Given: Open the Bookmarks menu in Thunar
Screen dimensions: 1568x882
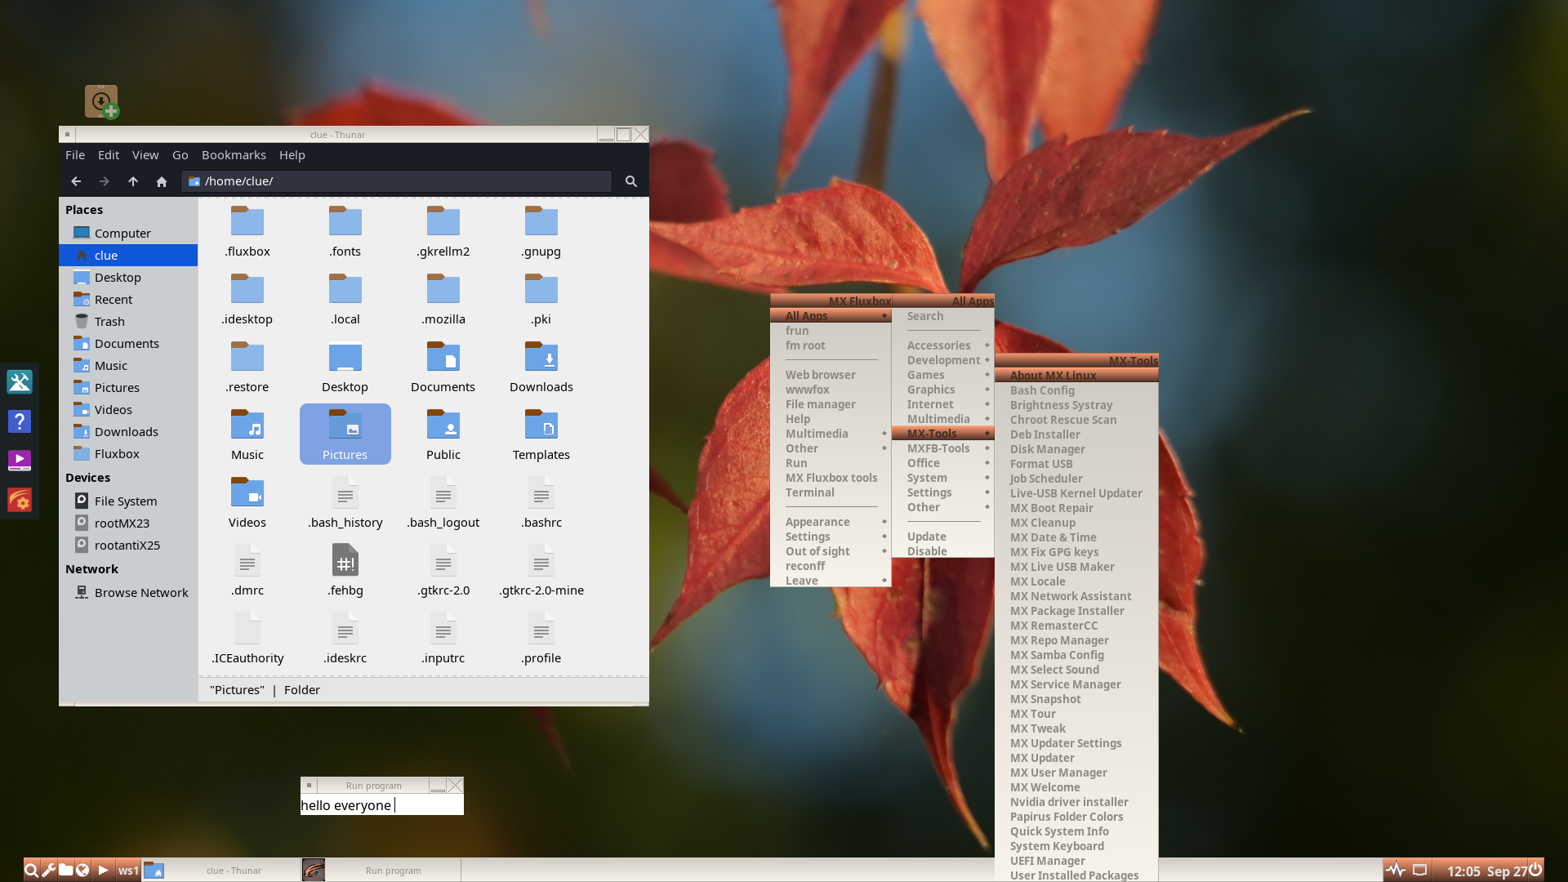Looking at the screenshot, I should click(234, 155).
